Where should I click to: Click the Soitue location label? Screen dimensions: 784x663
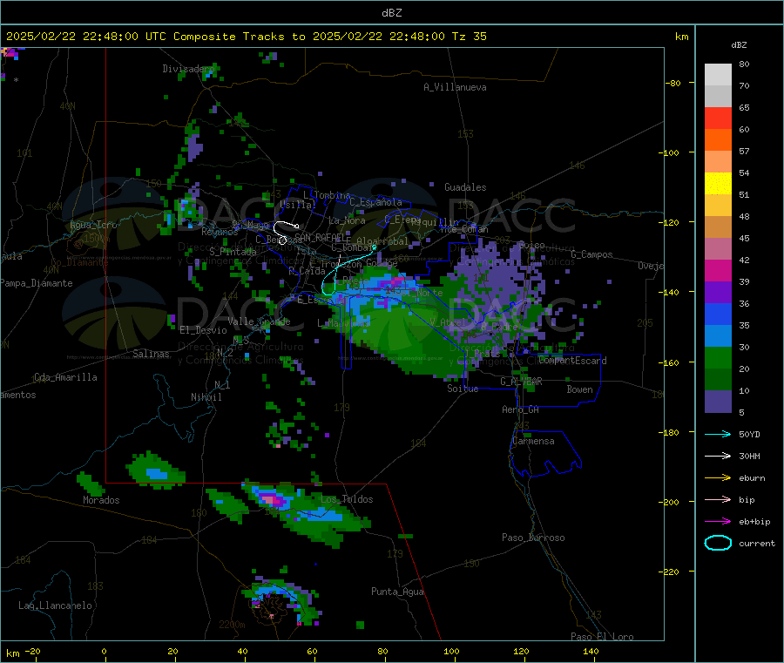coord(463,389)
